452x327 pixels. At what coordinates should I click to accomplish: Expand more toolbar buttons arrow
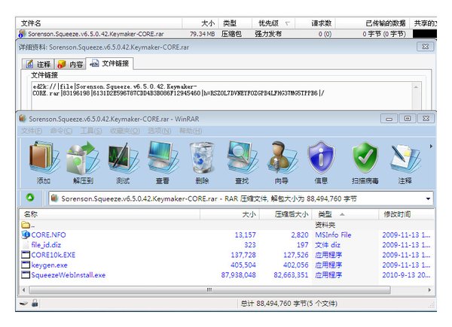click(x=431, y=147)
